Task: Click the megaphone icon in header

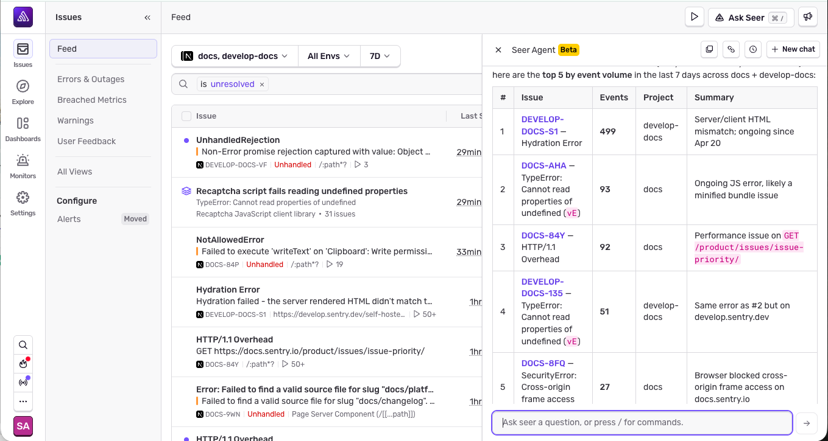Action: pyautogui.click(x=809, y=17)
